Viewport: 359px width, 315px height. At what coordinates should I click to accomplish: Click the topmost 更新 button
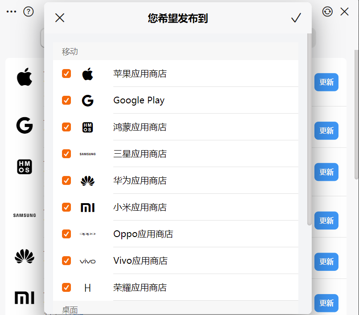pyautogui.click(x=326, y=82)
